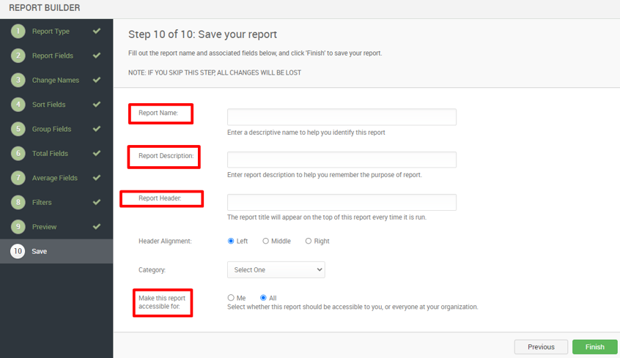
Task: Select Middle header alignment radio button
Action: (x=266, y=241)
